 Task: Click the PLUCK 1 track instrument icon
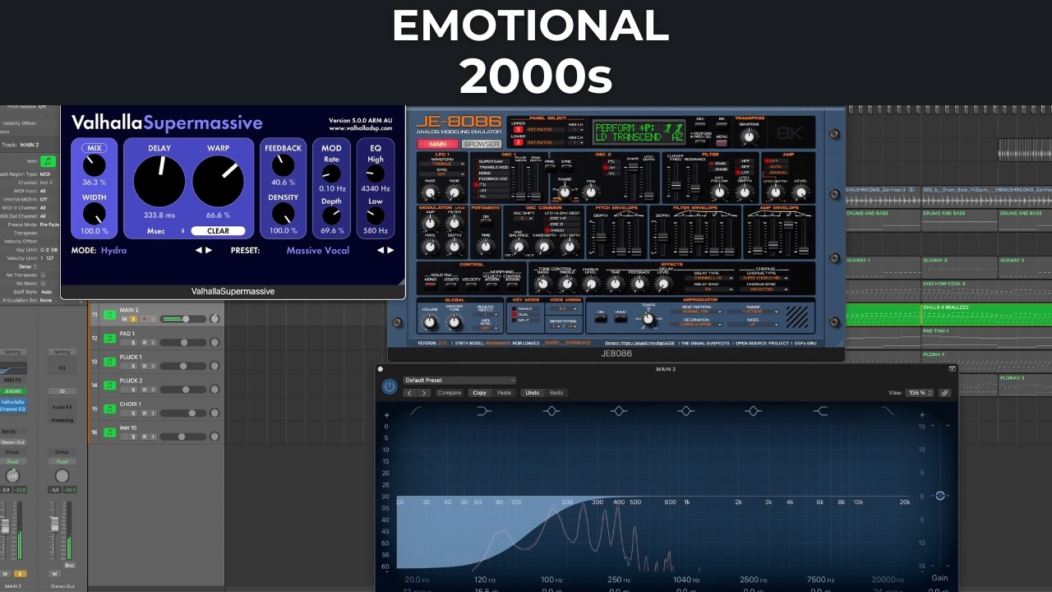point(110,362)
